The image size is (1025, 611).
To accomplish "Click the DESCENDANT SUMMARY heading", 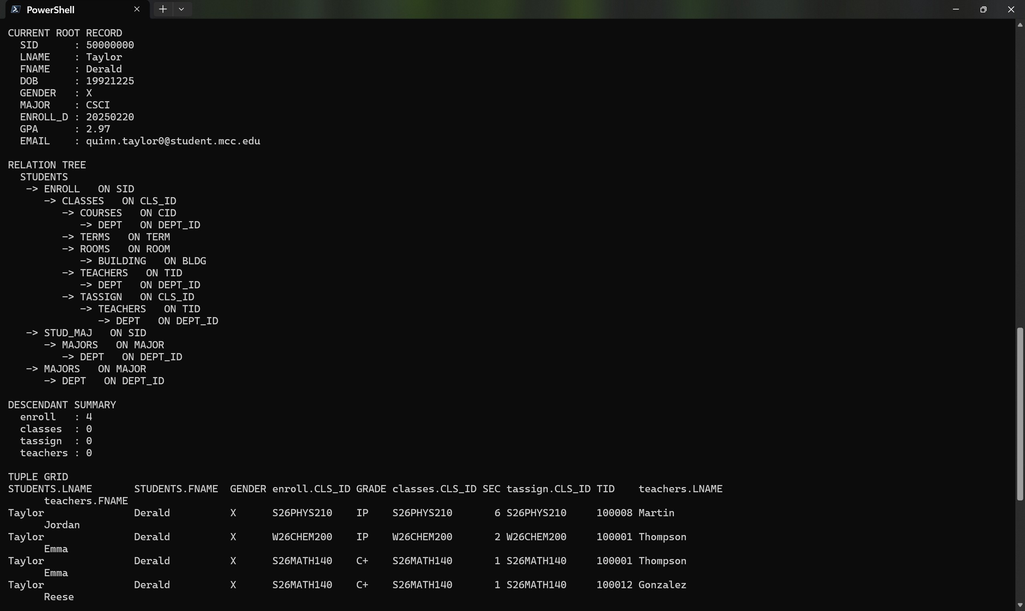I will [x=62, y=405].
